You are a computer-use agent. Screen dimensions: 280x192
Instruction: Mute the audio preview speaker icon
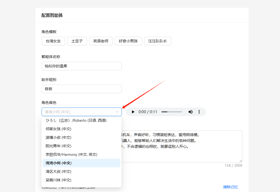[191, 112]
